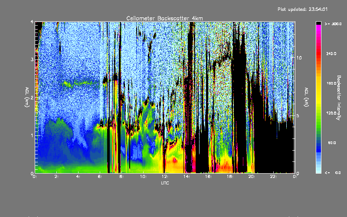
Task: Click the '4:' hour tick on UTC axis
Action: (79, 177)
